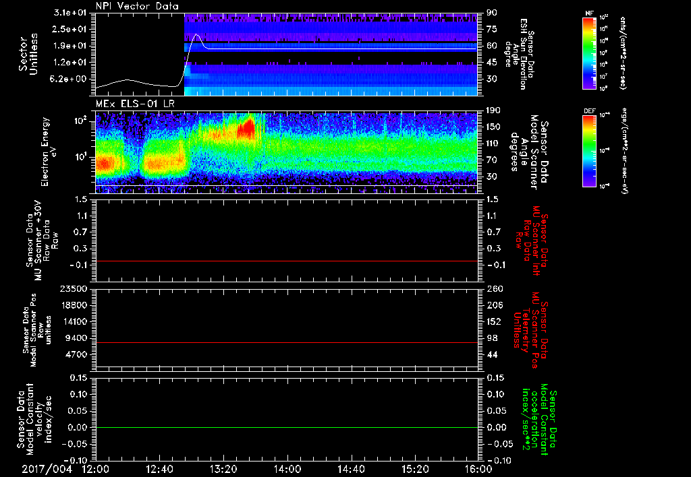The image size is (691, 477).
Task: Click the '3.1e+01' sector axis value
Action: (70, 13)
